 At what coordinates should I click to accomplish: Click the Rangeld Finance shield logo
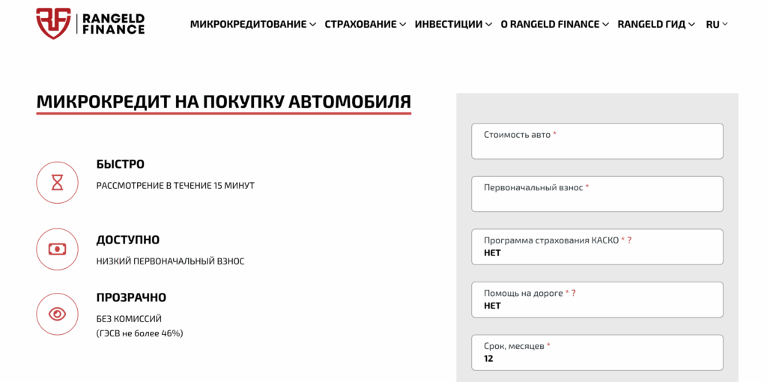pyautogui.click(x=53, y=24)
